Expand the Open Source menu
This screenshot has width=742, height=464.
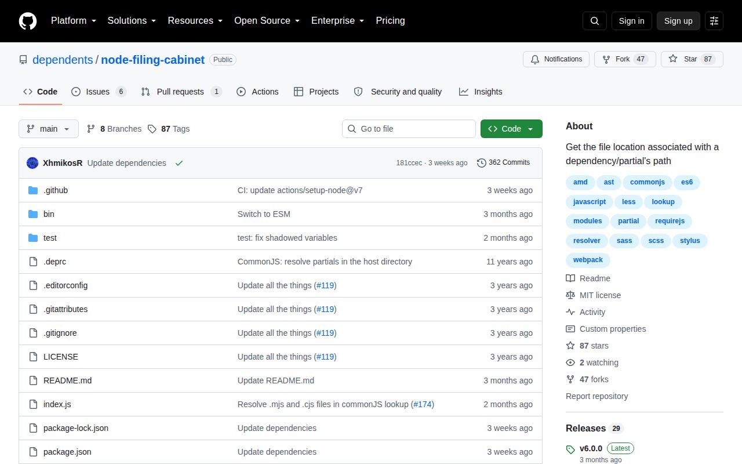point(267,20)
